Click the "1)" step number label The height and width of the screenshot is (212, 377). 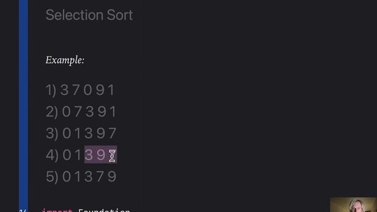click(51, 90)
